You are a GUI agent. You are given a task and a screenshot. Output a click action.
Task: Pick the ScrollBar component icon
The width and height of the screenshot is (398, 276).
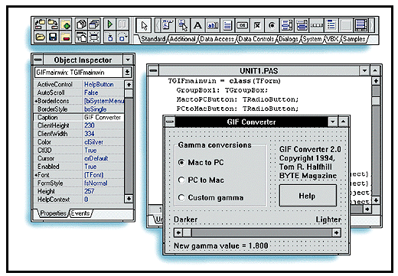coord(316,25)
